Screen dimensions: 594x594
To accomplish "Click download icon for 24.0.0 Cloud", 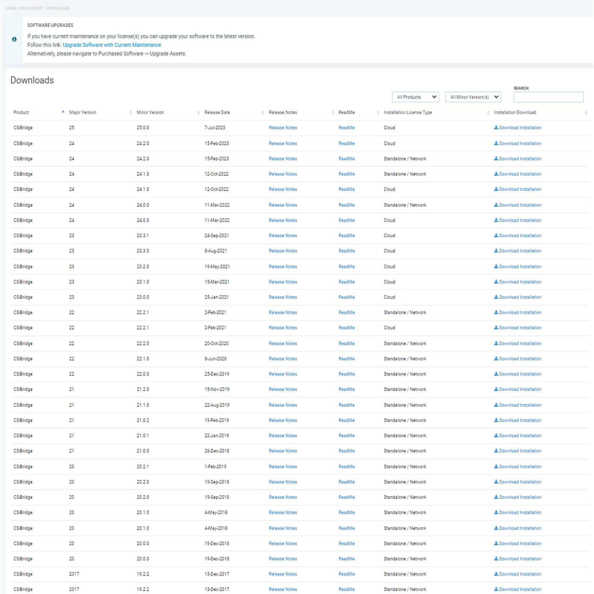I will coord(496,220).
